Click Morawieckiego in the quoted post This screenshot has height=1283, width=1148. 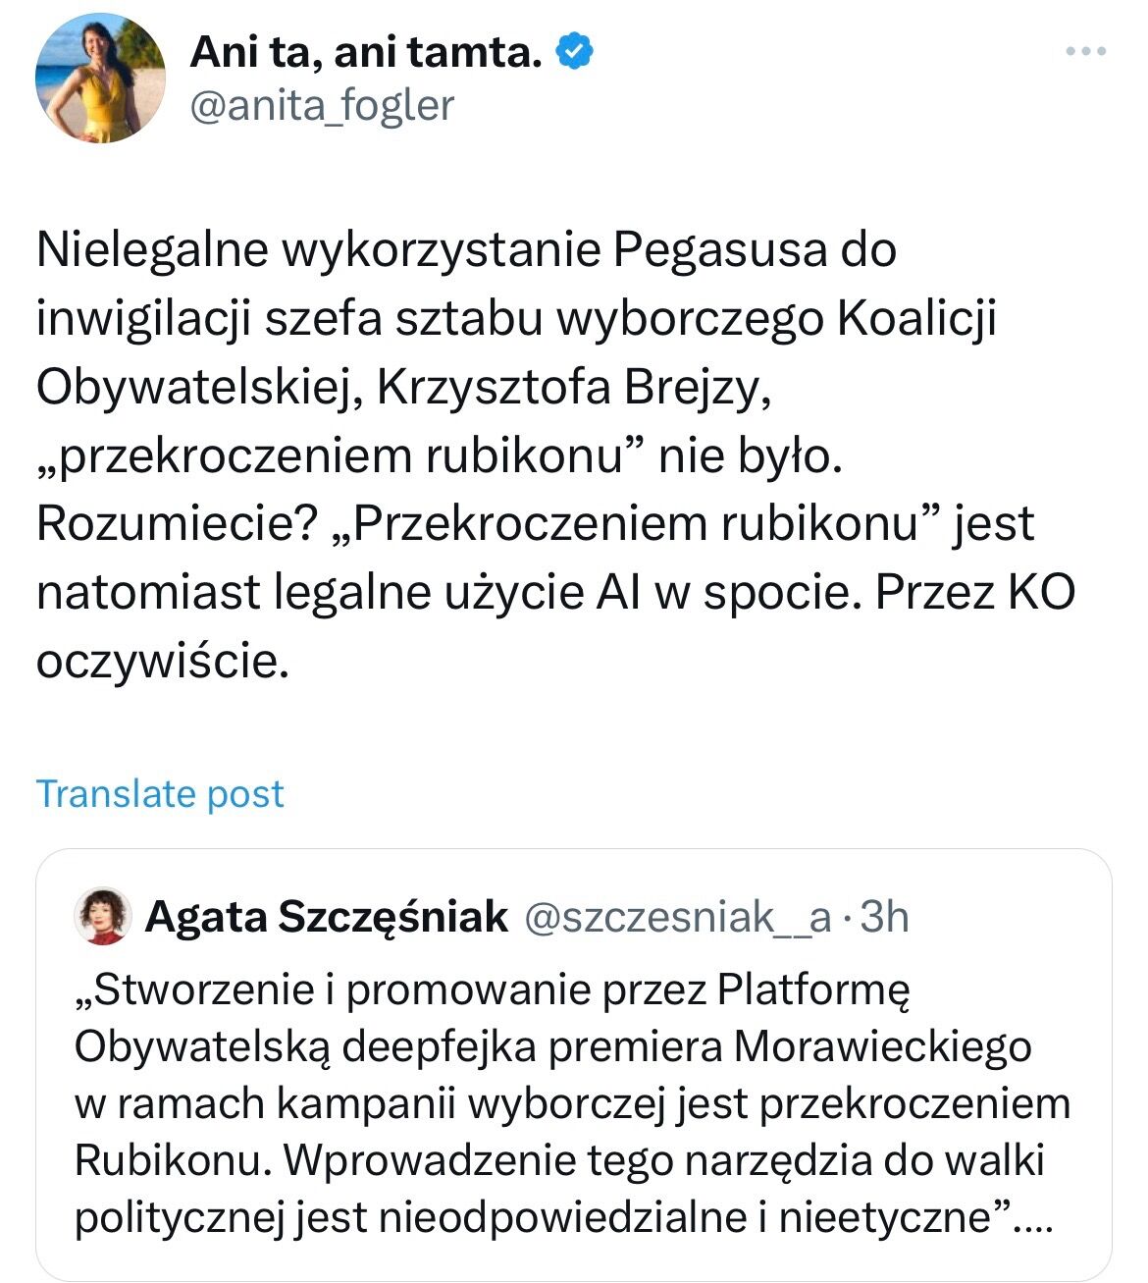[x=883, y=1046]
